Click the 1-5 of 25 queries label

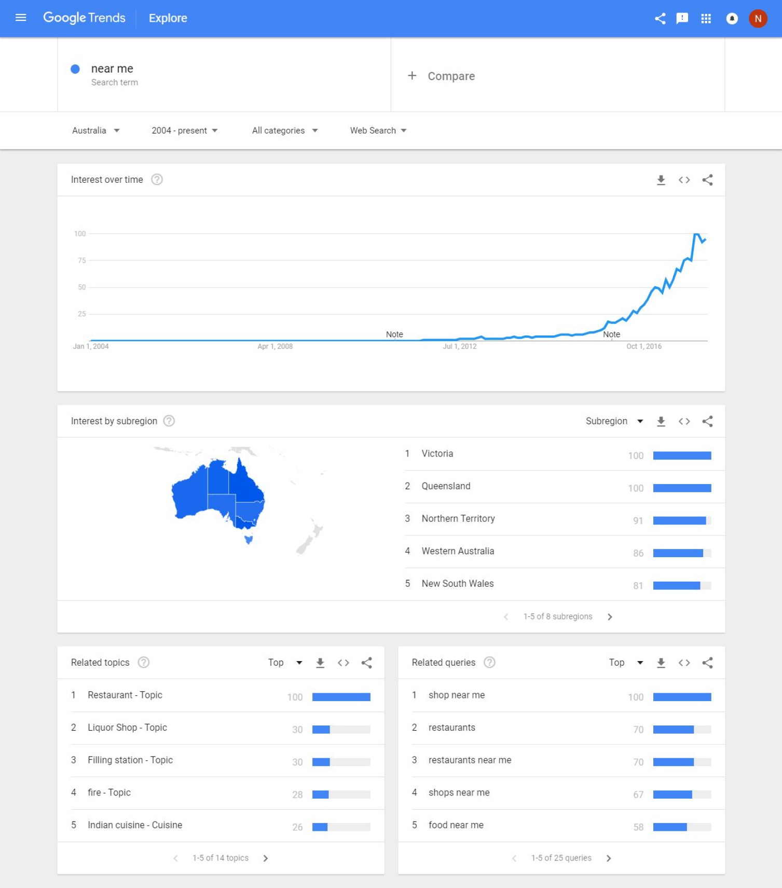tap(561, 858)
